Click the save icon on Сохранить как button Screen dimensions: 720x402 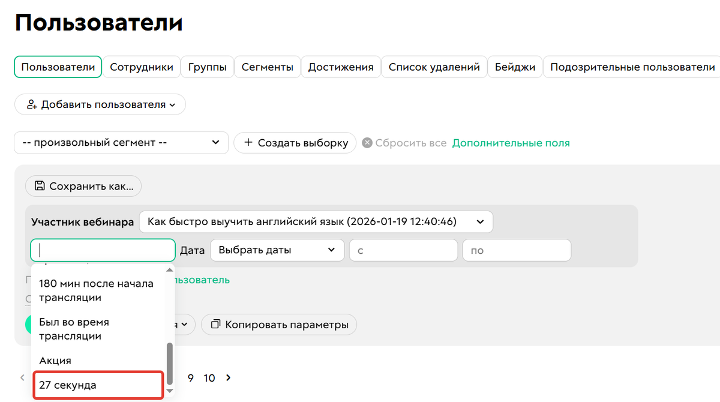(x=40, y=186)
